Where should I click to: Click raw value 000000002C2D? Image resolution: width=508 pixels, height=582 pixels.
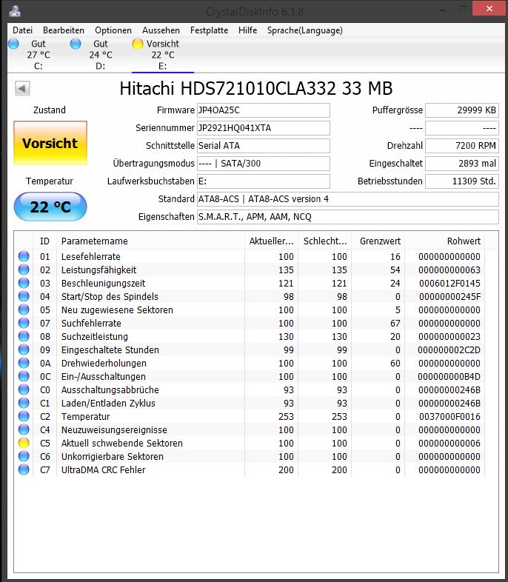pyautogui.click(x=449, y=350)
